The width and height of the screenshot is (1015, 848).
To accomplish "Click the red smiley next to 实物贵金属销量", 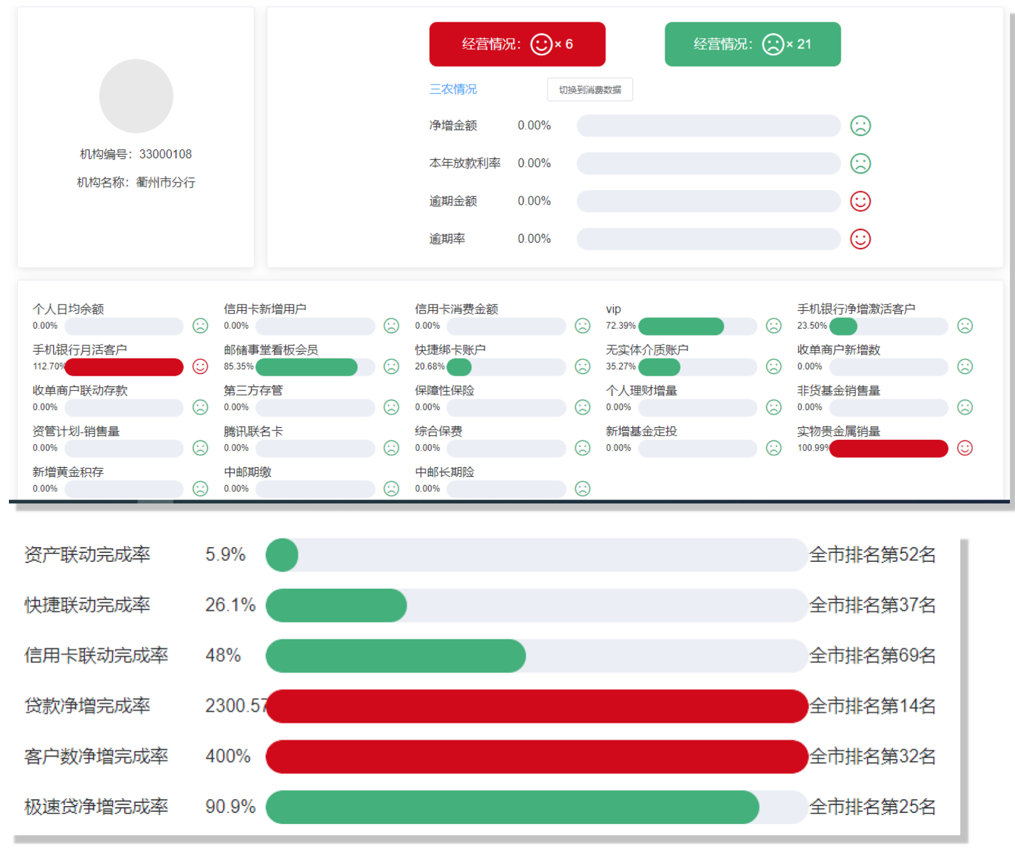I will point(964,448).
